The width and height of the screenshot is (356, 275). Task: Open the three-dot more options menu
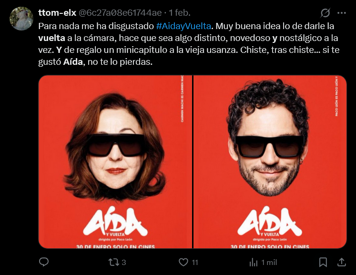[342, 13]
